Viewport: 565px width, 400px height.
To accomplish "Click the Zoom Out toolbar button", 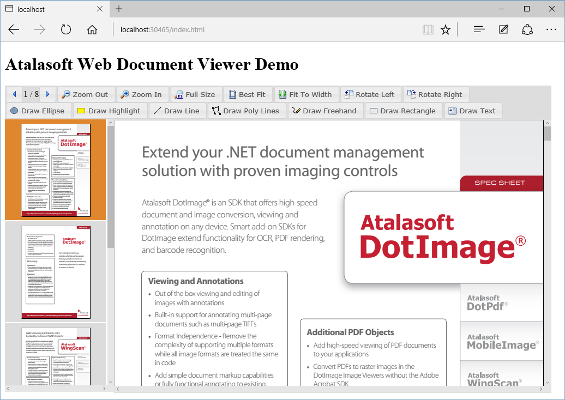I will click(86, 94).
